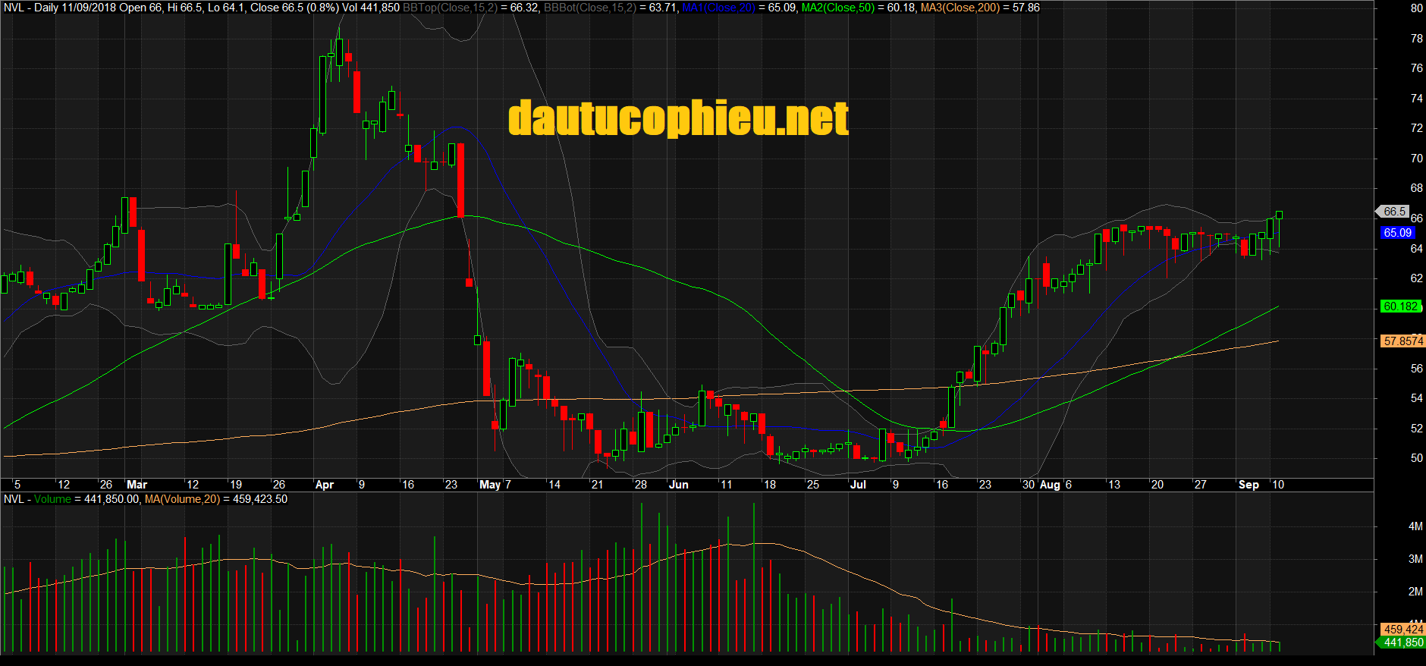
Task: Click the Sep label on date axis
Action: [x=1248, y=485]
